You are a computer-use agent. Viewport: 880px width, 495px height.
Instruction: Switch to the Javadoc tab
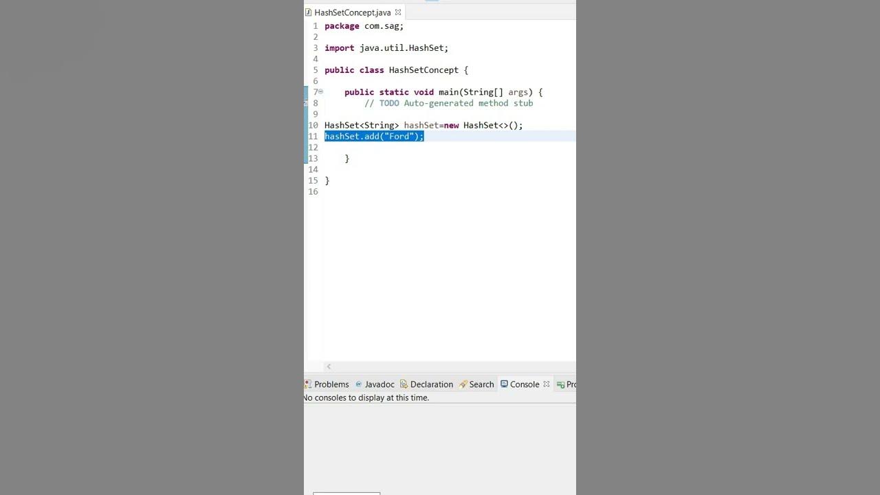click(x=375, y=384)
